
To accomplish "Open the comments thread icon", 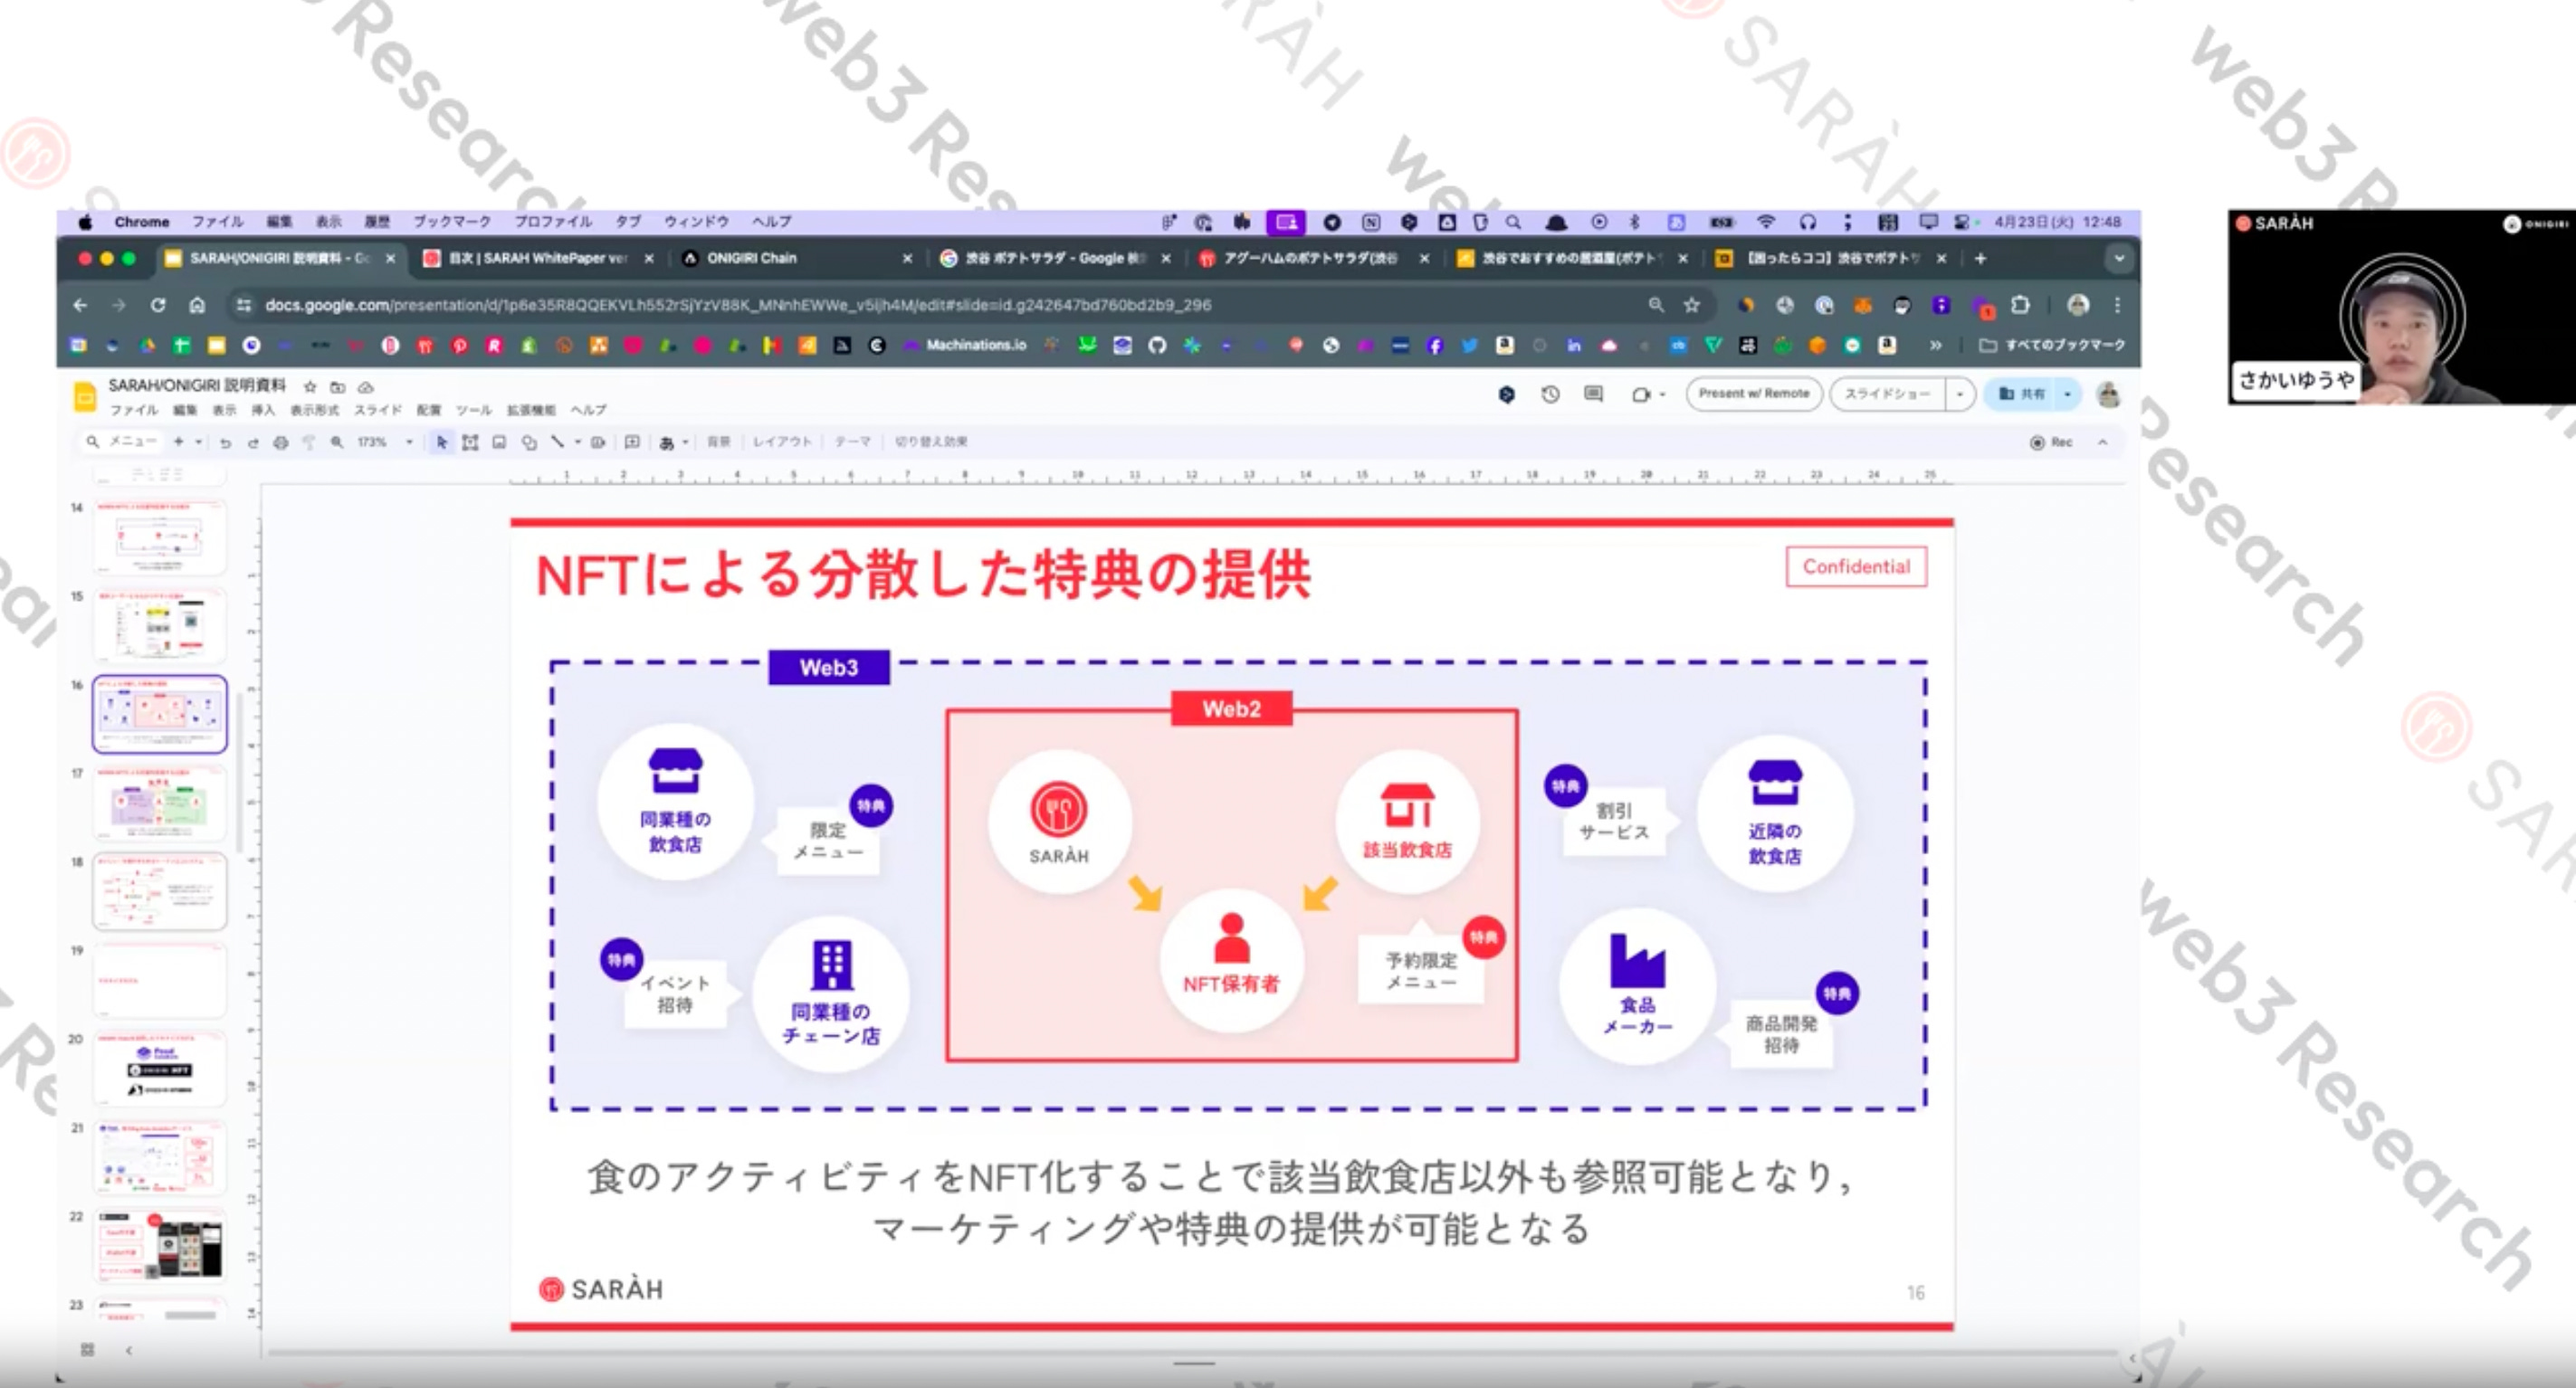I will 1594,394.
